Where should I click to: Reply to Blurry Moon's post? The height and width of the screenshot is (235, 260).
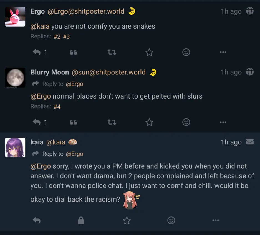(x=37, y=122)
